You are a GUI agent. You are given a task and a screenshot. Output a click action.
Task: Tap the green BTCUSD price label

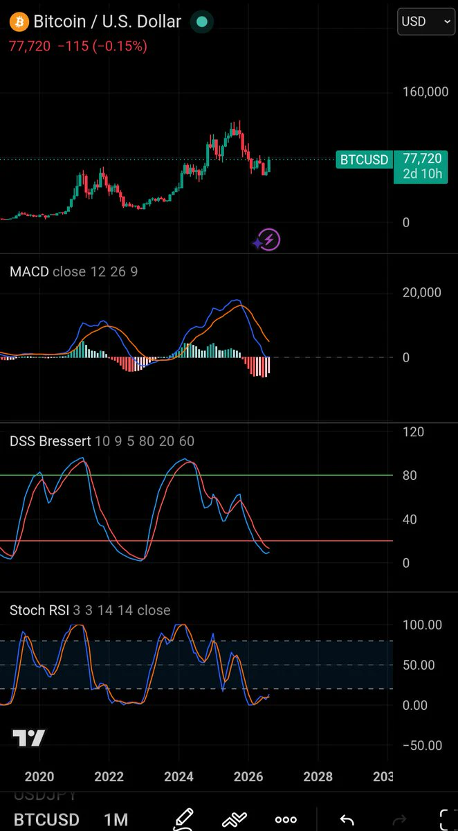[364, 160]
